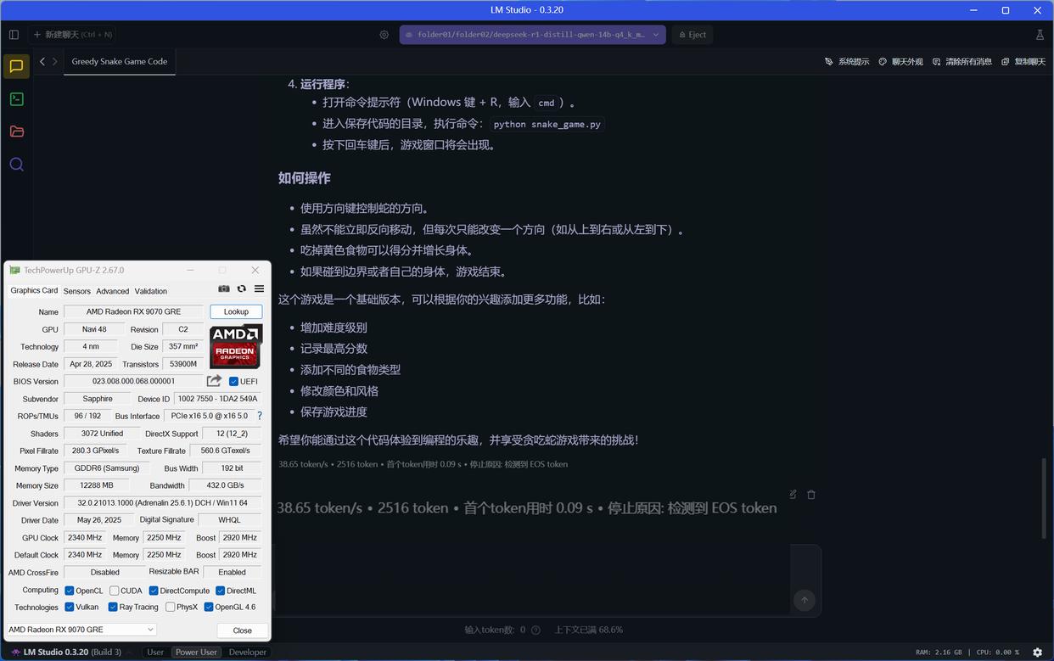Toggle the PhysX checkbox
The height and width of the screenshot is (661, 1054).
(x=171, y=607)
